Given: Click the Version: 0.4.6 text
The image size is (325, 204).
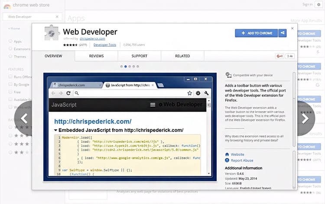Looking at the screenshot, I should tap(234, 174).
